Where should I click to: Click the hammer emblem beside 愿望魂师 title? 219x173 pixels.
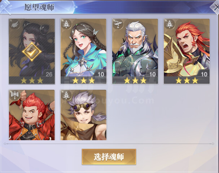pos(5,7)
